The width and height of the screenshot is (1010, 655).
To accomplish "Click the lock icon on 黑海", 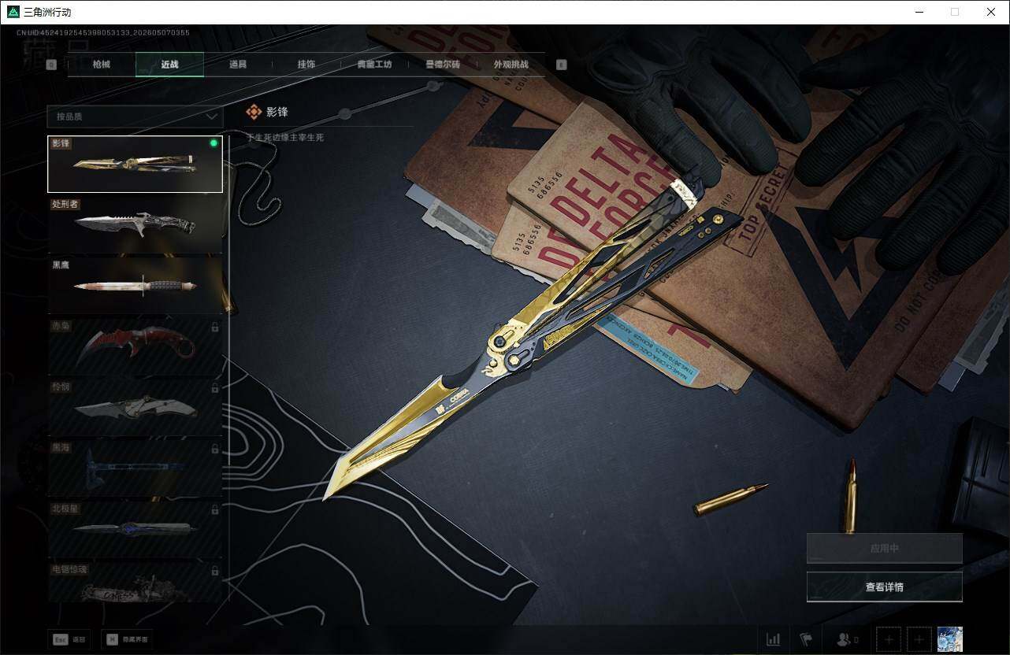I will [215, 449].
